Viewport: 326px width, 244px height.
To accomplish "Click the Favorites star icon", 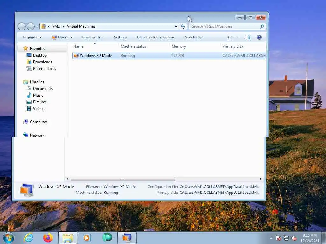I will pos(25,48).
